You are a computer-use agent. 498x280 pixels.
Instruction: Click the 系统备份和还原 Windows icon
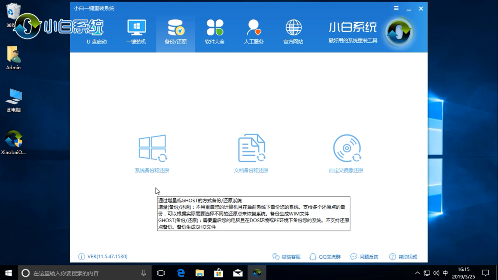point(153,148)
